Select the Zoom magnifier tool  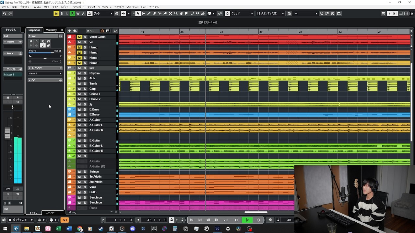pos(176,14)
